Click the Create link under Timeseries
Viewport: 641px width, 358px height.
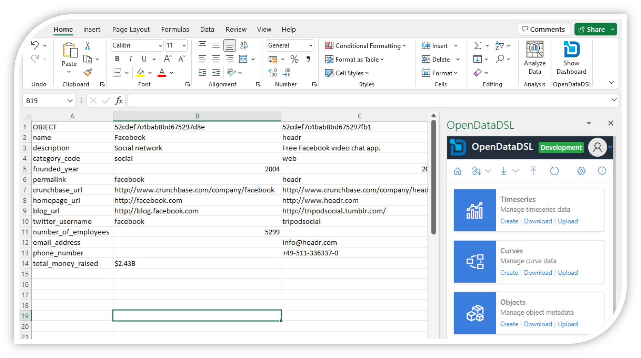pyautogui.click(x=509, y=221)
